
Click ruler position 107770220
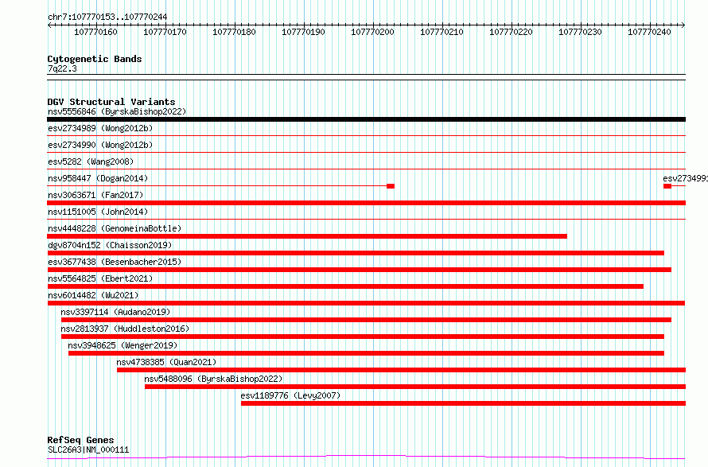tap(512, 32)
